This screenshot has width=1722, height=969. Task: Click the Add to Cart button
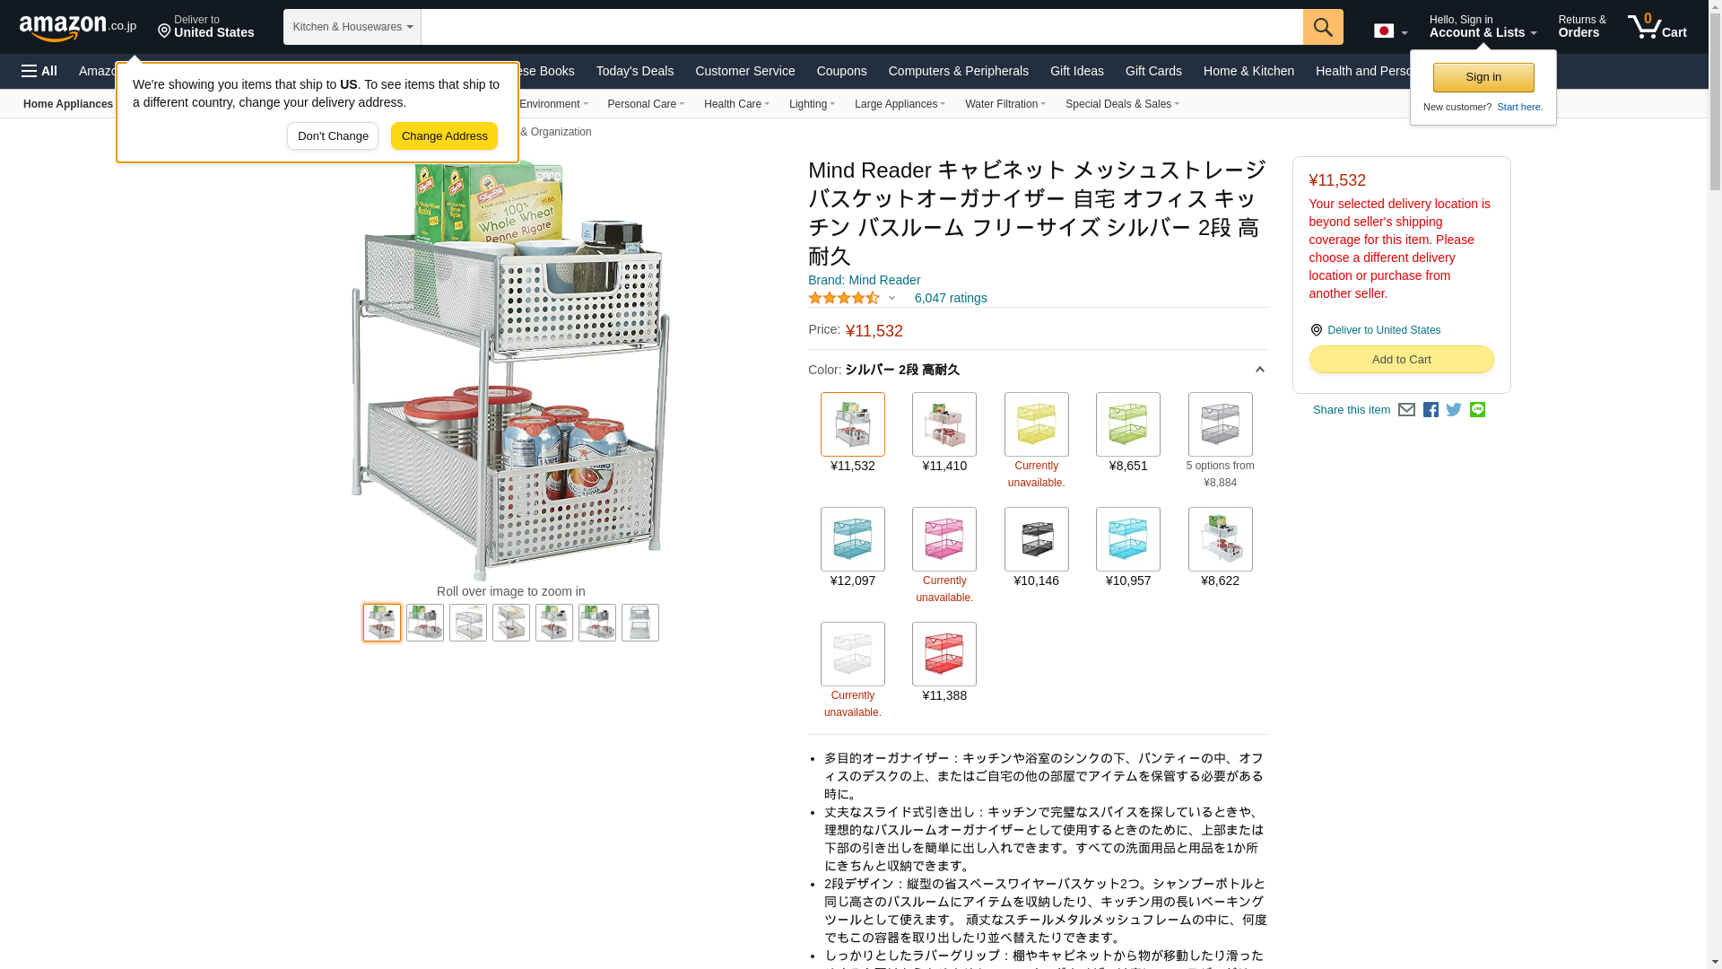[x=1401, y=360]
